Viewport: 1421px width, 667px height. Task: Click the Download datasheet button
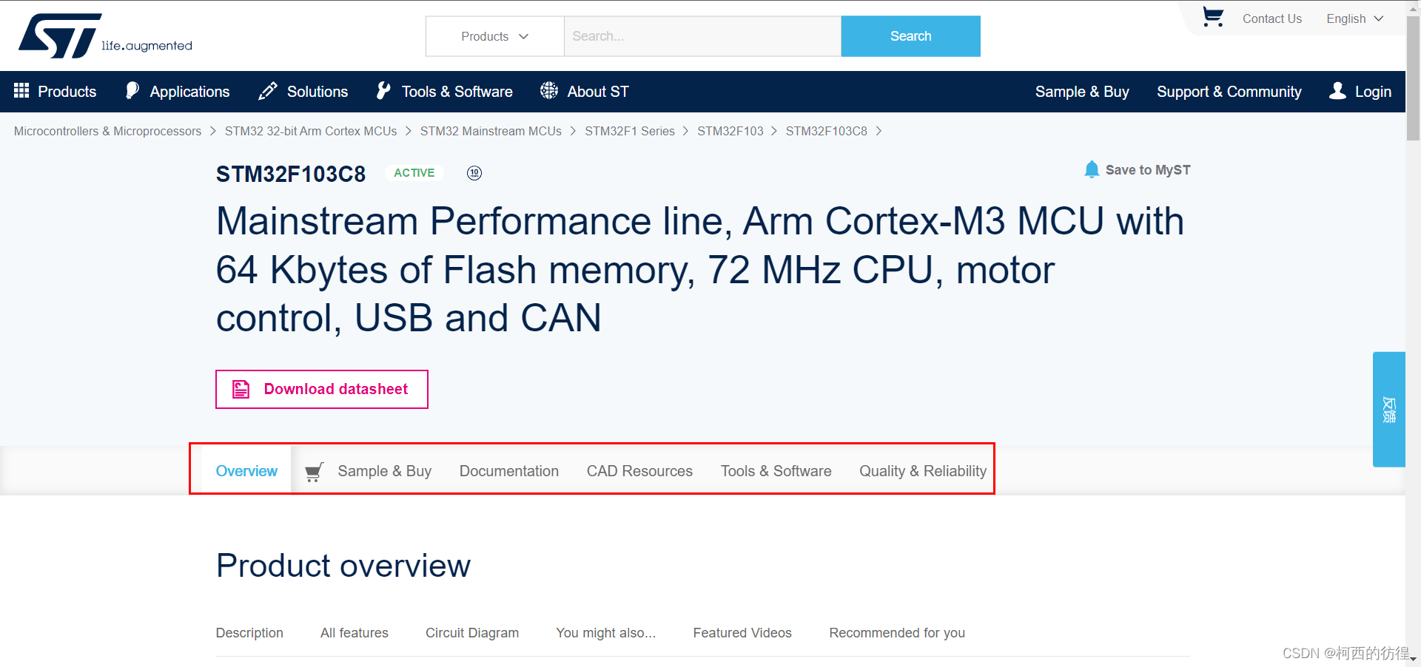coord(322,389)
